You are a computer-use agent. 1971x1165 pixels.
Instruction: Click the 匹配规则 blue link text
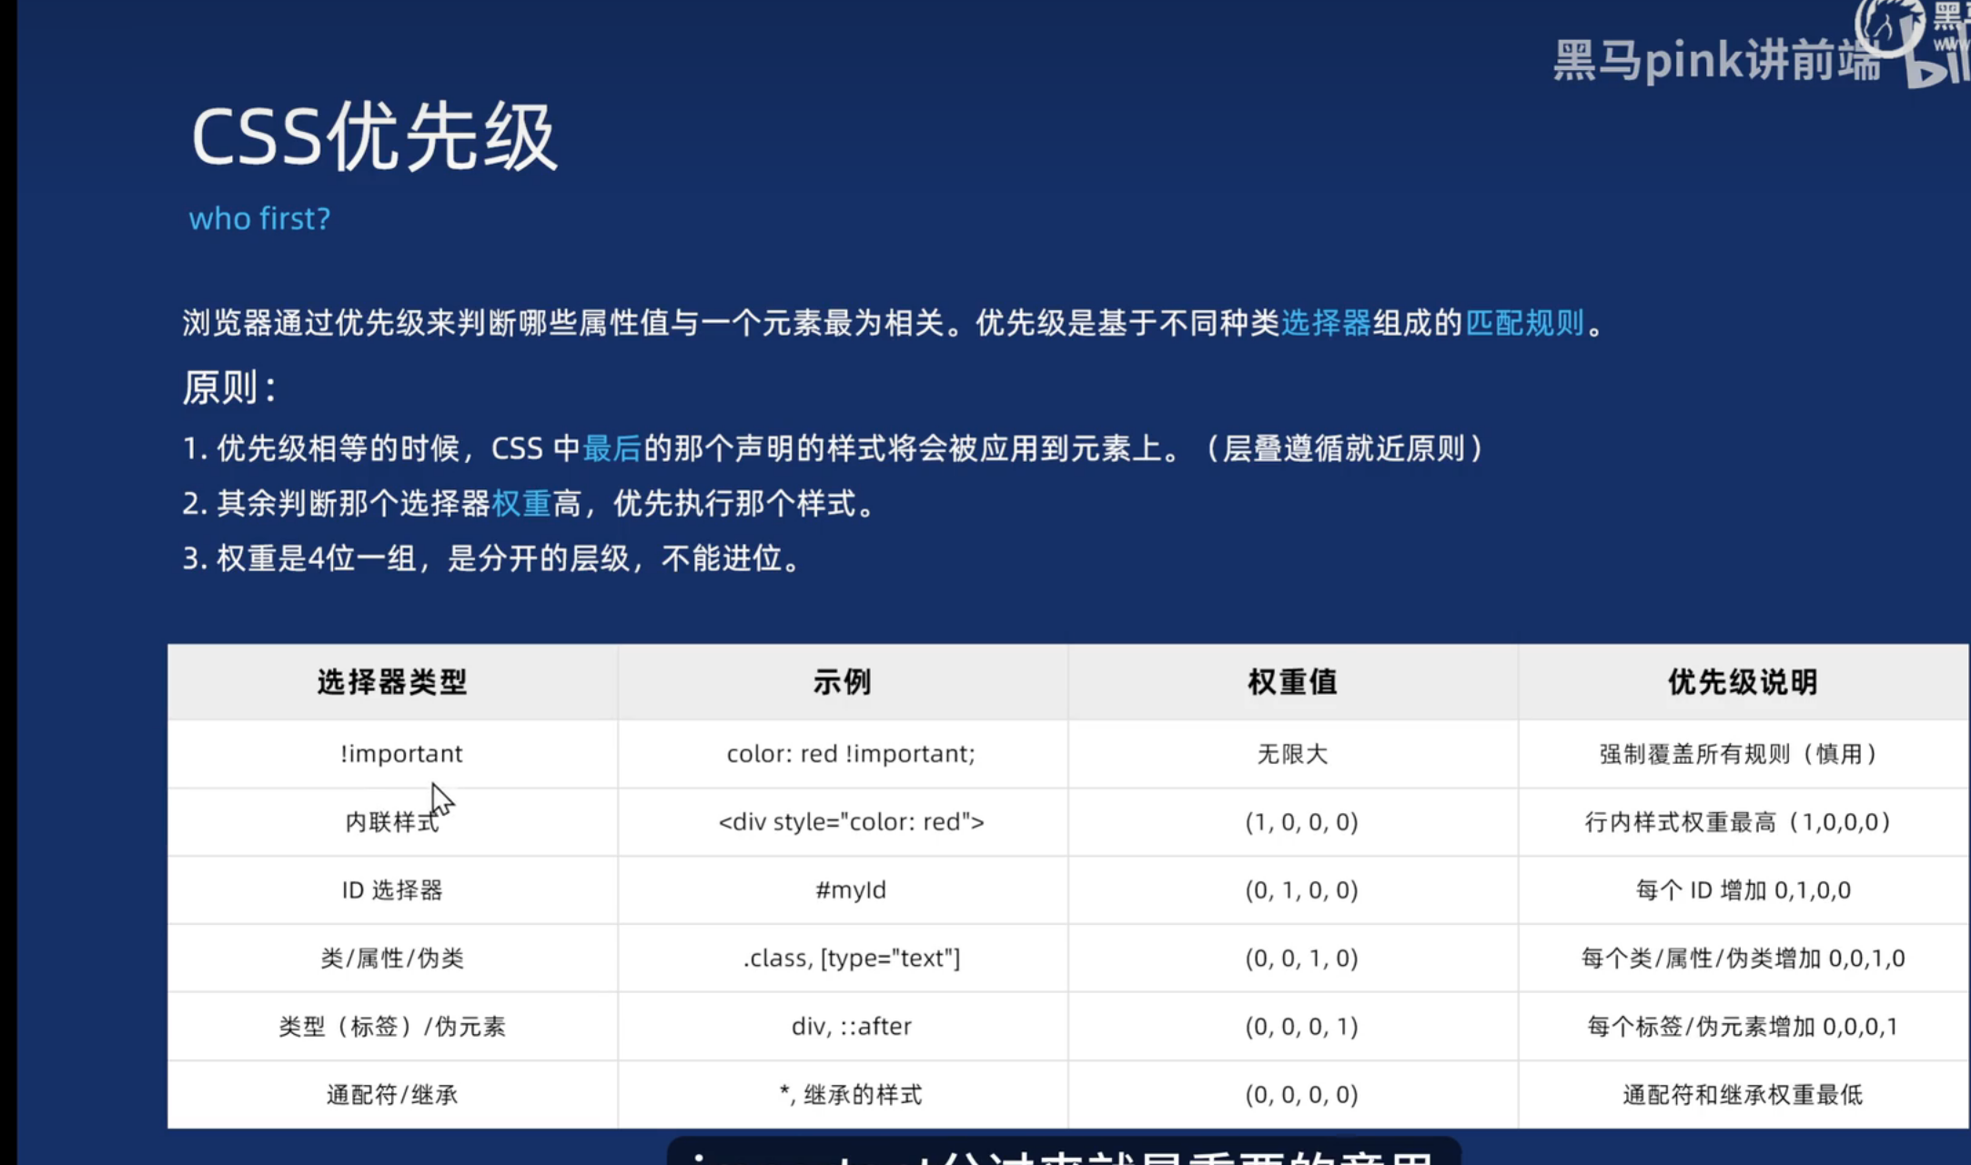pyautogui.click(x=1525, y=323)
